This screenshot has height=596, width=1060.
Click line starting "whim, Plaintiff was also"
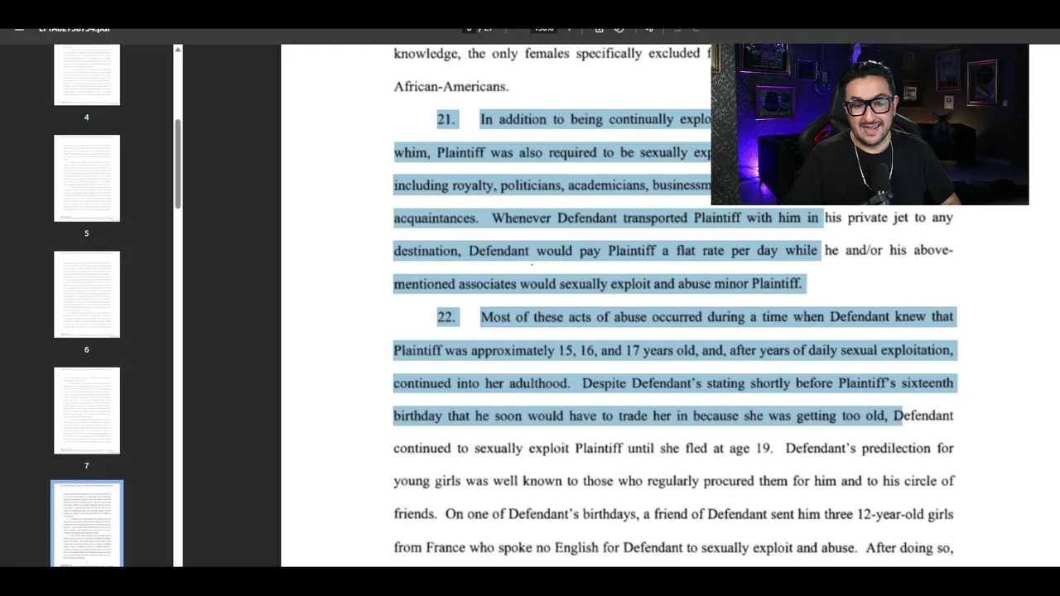[552, 152]
